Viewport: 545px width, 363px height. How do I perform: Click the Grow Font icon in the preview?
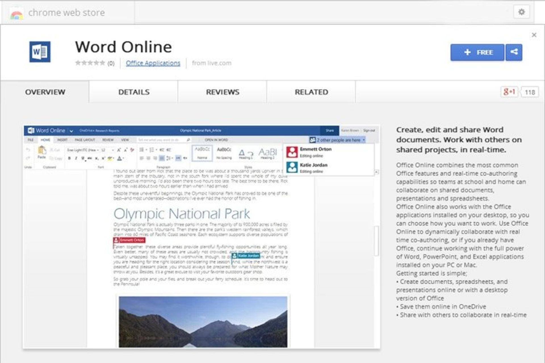pos(119,150)
